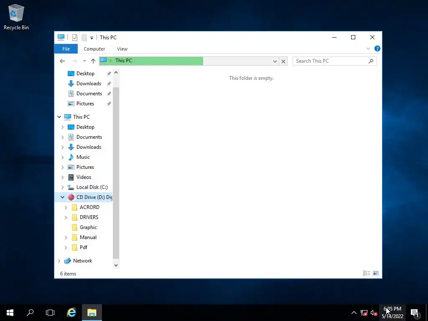
Task: Open the Graphic folder
Action: 88,227
